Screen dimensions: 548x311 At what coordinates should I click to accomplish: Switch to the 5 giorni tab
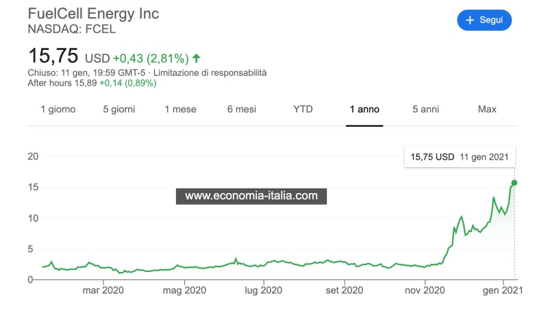coord(119,110)
